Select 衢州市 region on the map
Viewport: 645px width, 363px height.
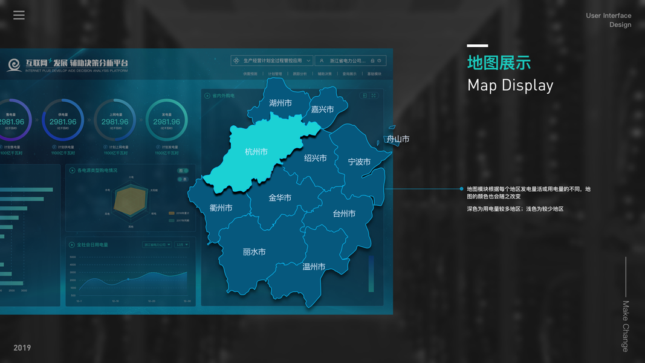click(221, 208)
